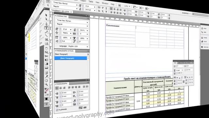
Task: Select the Zoom magnifier tool
Action: 46,84
